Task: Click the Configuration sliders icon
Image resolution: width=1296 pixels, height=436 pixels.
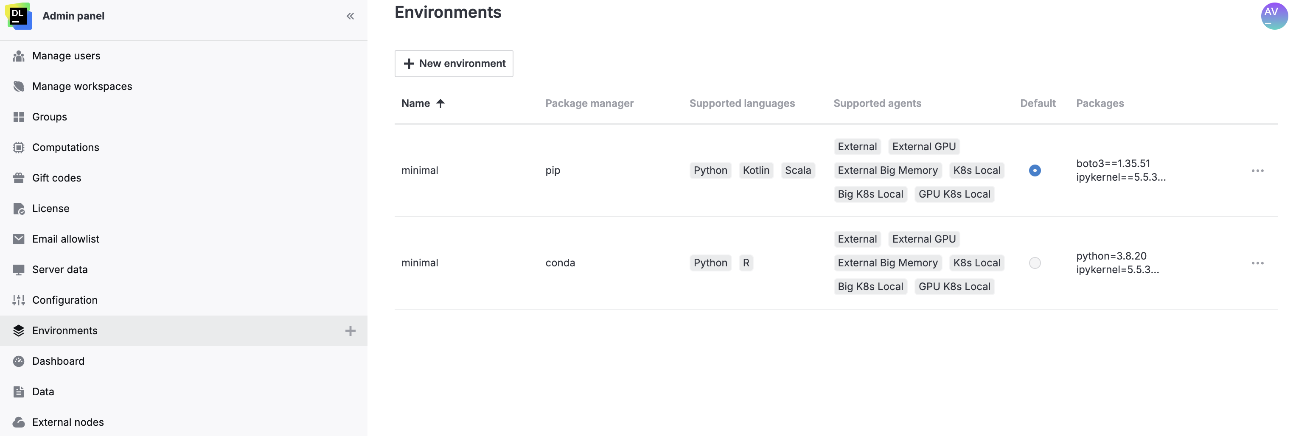Action: 18,300
